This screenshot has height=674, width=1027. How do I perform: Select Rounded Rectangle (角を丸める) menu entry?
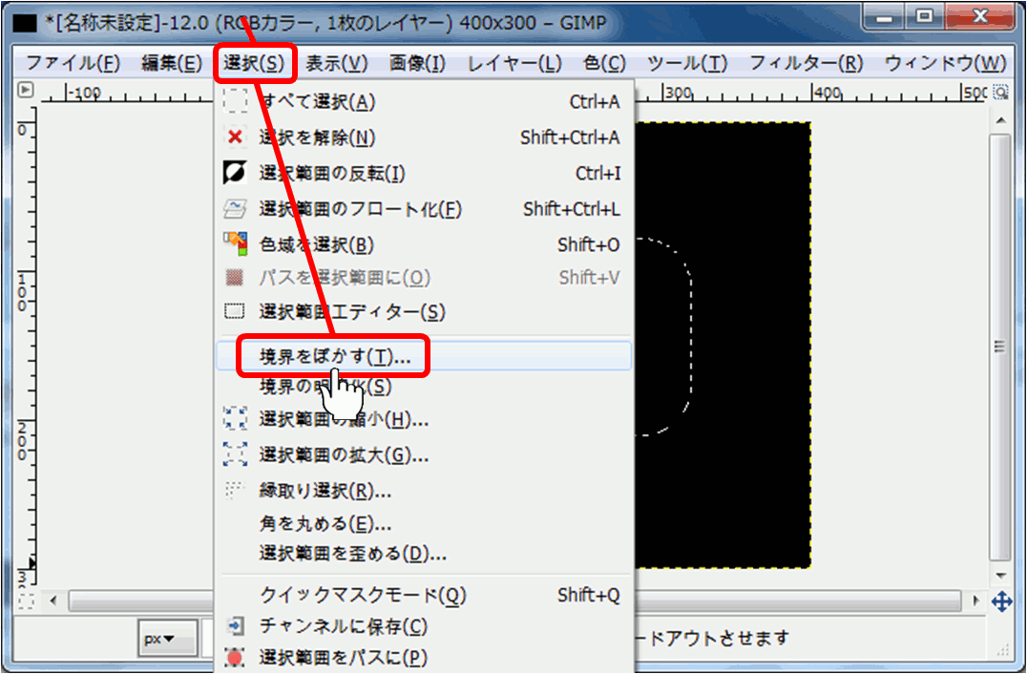[x=325, y=524]
